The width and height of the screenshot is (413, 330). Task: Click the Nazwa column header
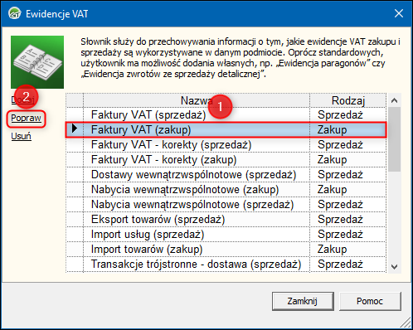pos(197,100)
